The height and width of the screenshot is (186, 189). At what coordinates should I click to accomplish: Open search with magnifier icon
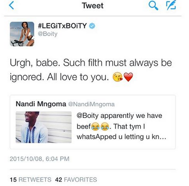153,6
